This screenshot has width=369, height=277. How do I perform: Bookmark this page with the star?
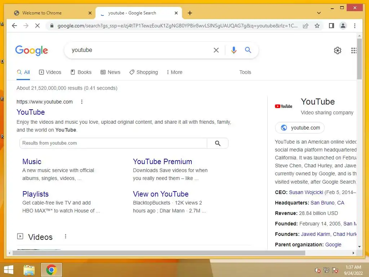point(317,26)
